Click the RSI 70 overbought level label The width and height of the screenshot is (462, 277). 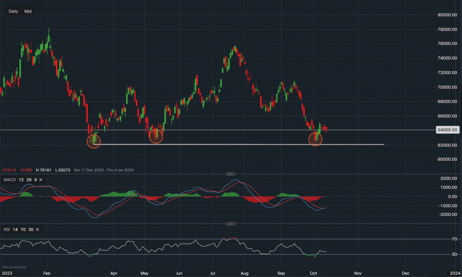(441, 239)
